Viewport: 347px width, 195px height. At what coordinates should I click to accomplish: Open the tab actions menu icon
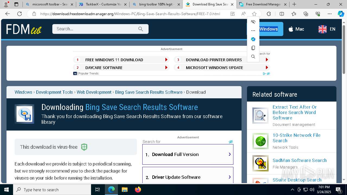16,4
